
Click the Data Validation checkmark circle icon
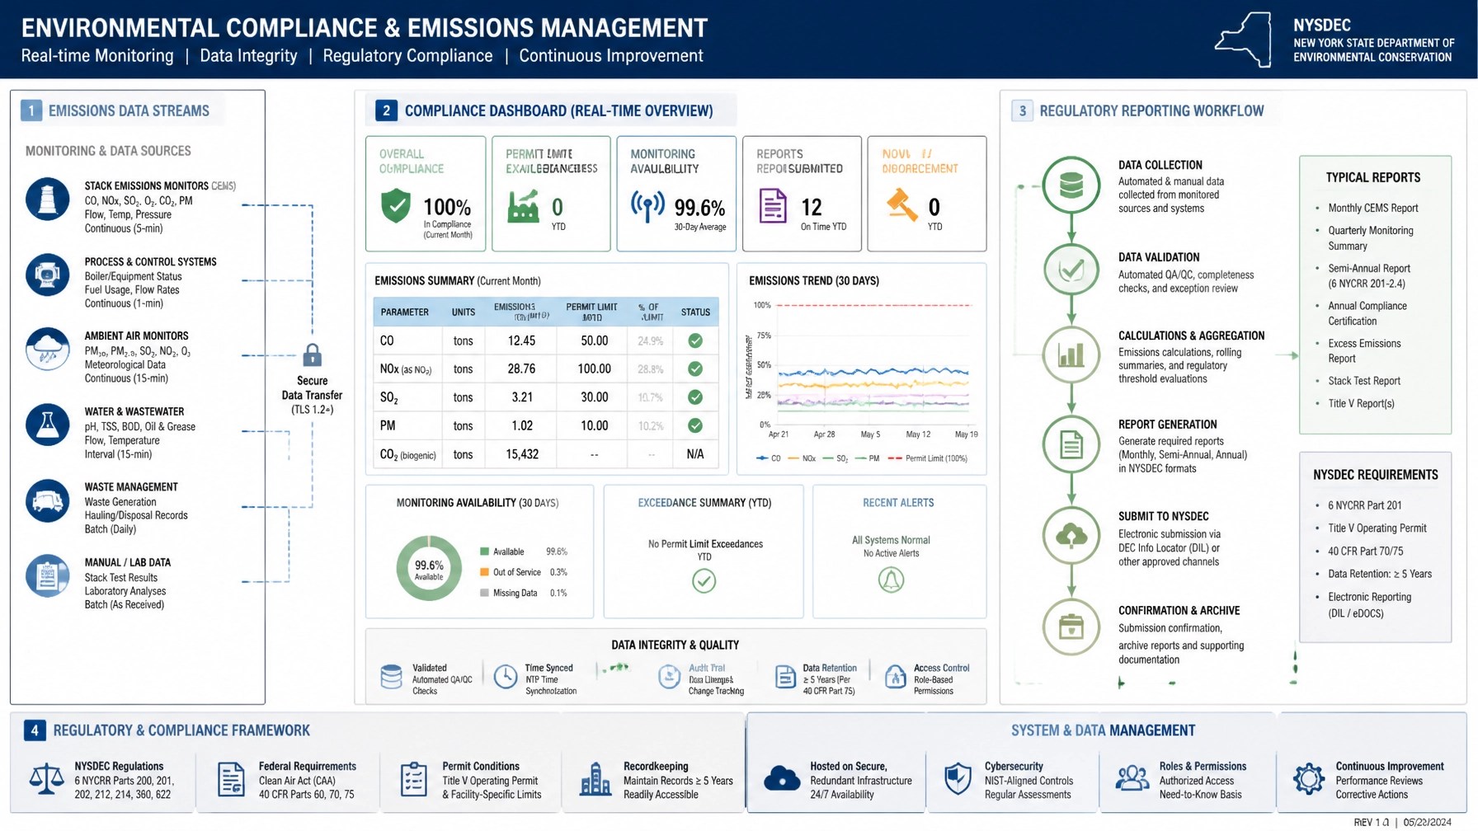(x=1071, y=270)
